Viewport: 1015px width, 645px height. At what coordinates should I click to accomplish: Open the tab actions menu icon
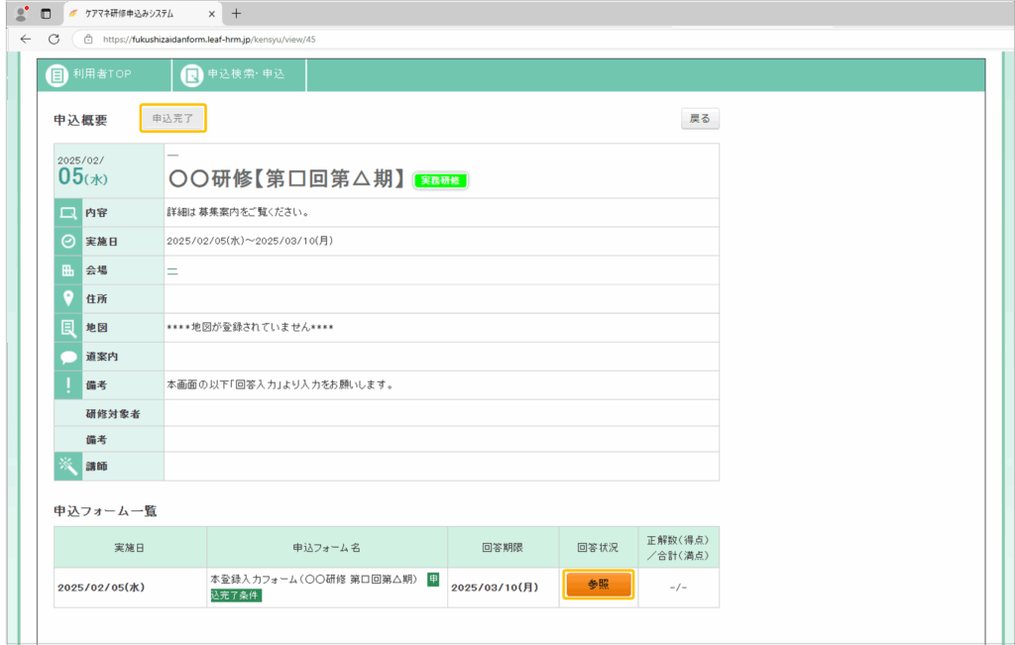pos(46,14)
